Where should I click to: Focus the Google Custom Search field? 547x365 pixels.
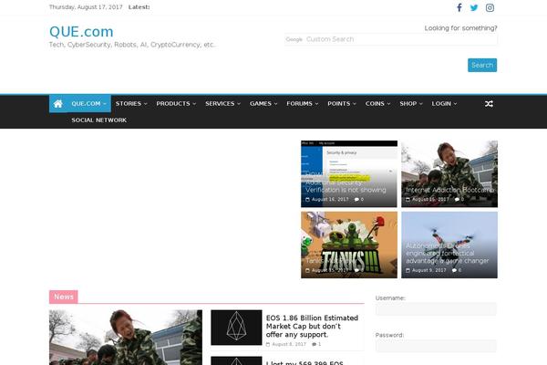(391, 39)
